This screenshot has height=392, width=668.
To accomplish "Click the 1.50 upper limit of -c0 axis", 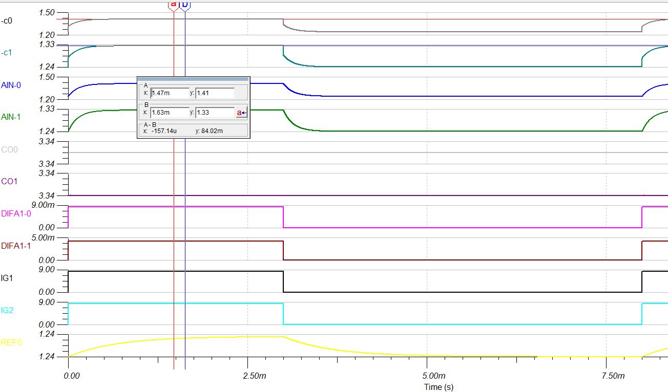I will tap(47, 12).
